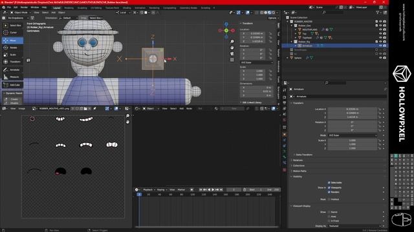Hide Sphere via eye icon in outliner
This screenshot has width=414, height=232.
(380, 58)
